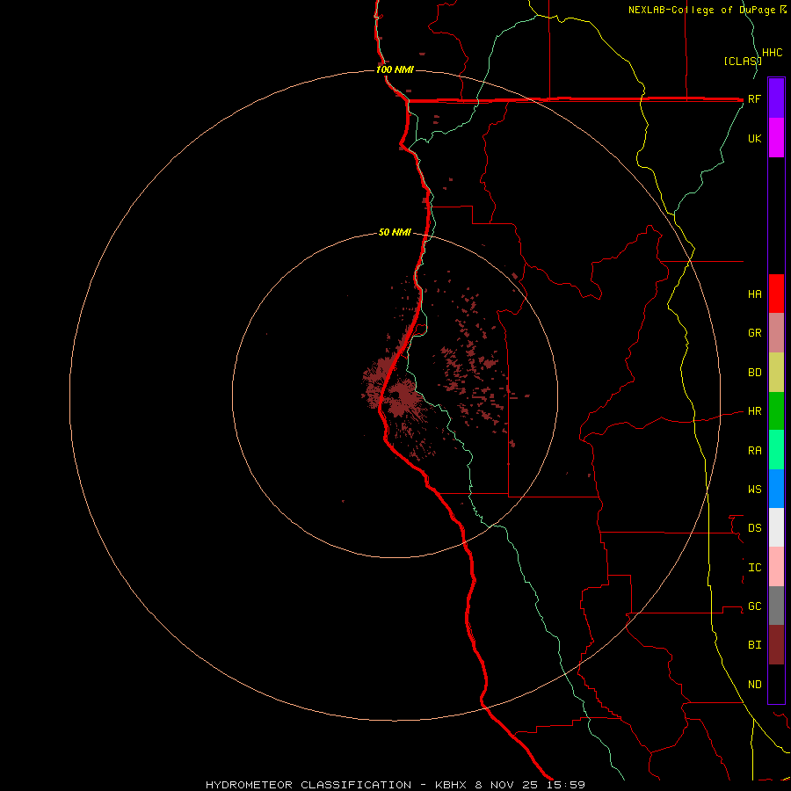Click the HA legend label
Screen dimensions: 791x791
(x=754, y=294)
